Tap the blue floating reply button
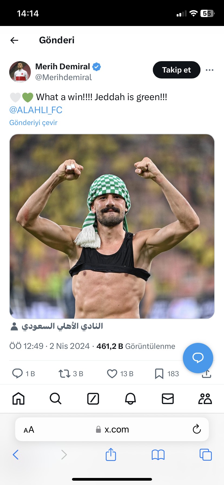The image size is (224, 485). coord(198,358)
